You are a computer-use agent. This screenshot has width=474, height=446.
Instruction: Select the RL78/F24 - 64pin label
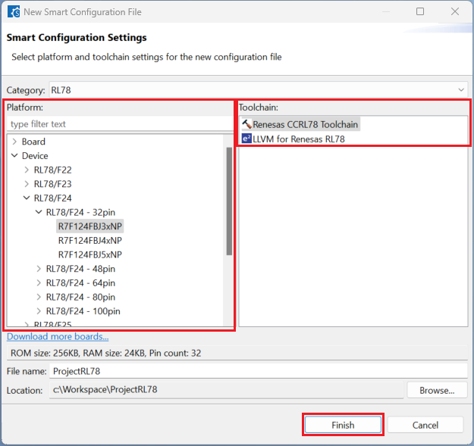(80, 283)
